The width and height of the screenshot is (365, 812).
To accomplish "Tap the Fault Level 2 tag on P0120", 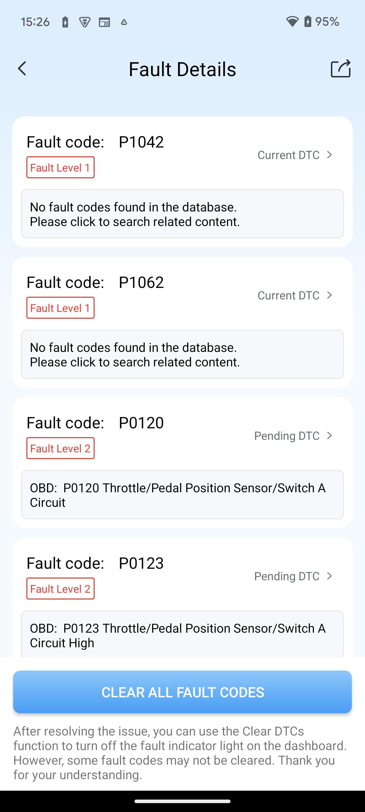I will [x=60, y=448].
